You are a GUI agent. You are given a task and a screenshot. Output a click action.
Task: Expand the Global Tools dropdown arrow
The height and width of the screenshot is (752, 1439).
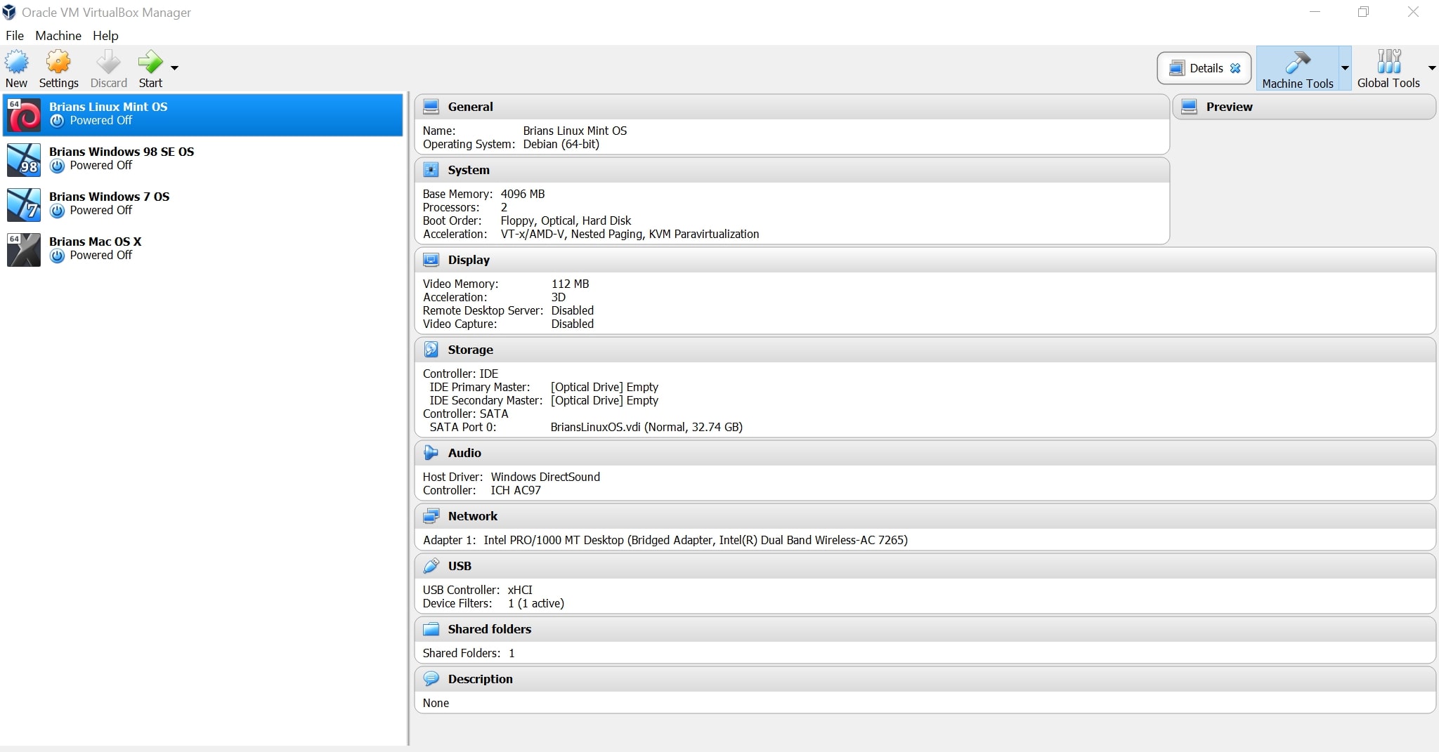point(1432,68)
